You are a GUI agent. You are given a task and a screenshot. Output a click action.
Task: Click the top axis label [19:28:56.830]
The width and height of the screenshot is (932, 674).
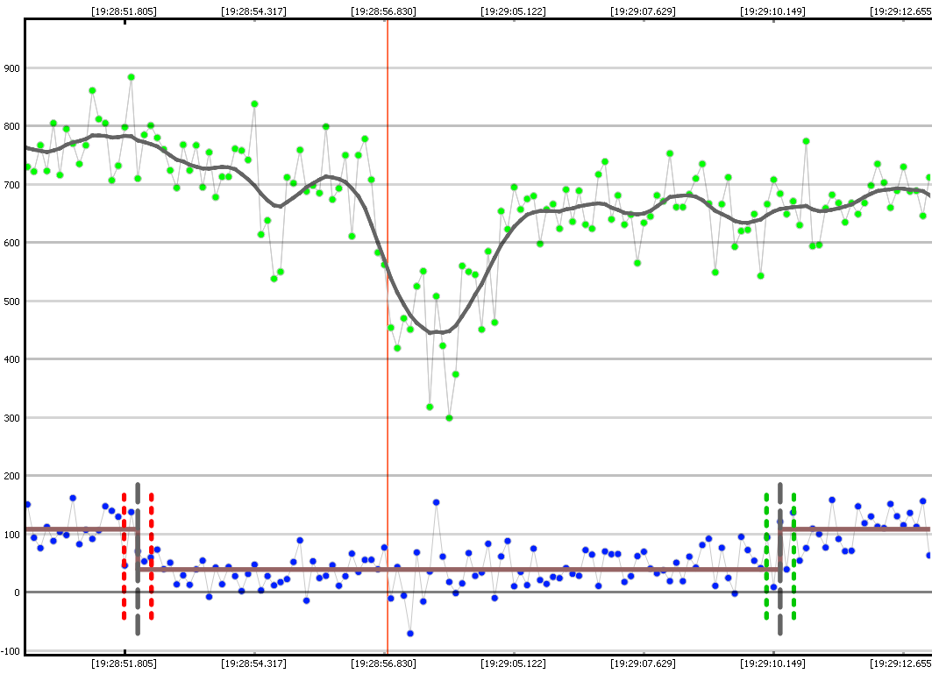tap(383, 11)
